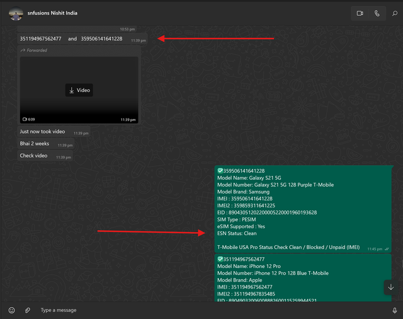
Task: Select 'Check video' message
Action: (x=45, y=156)
